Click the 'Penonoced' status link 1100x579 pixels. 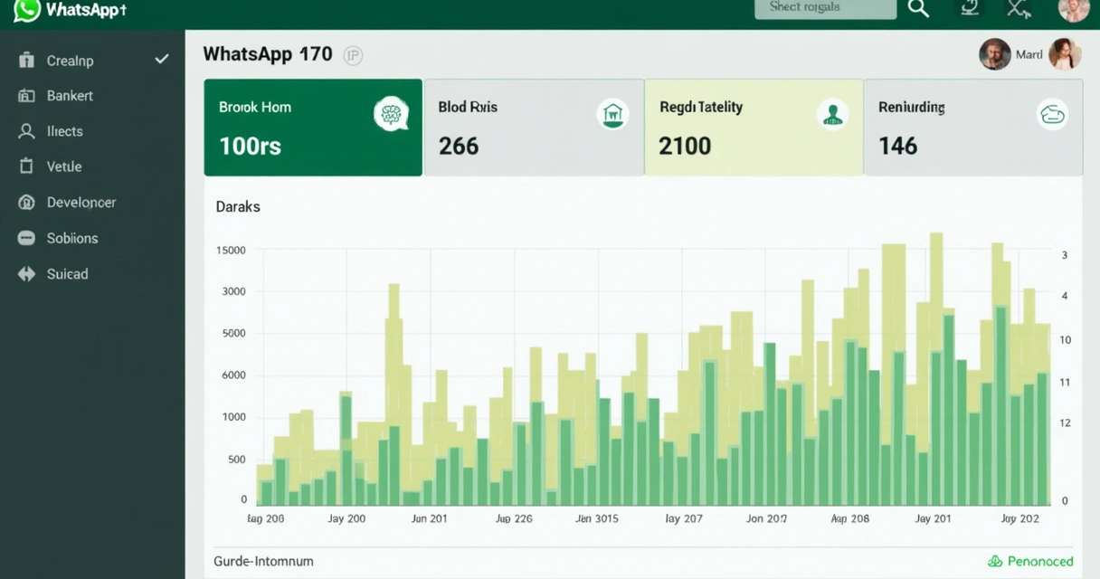(1040, 561)
